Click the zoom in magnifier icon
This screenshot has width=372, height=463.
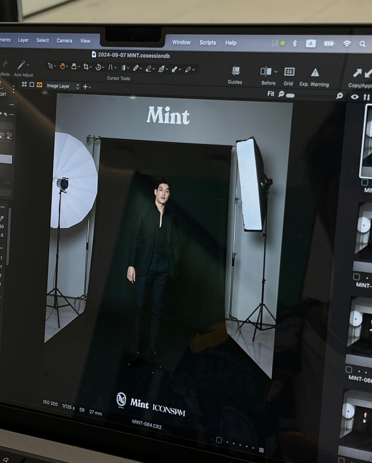(x=339, y=96)
